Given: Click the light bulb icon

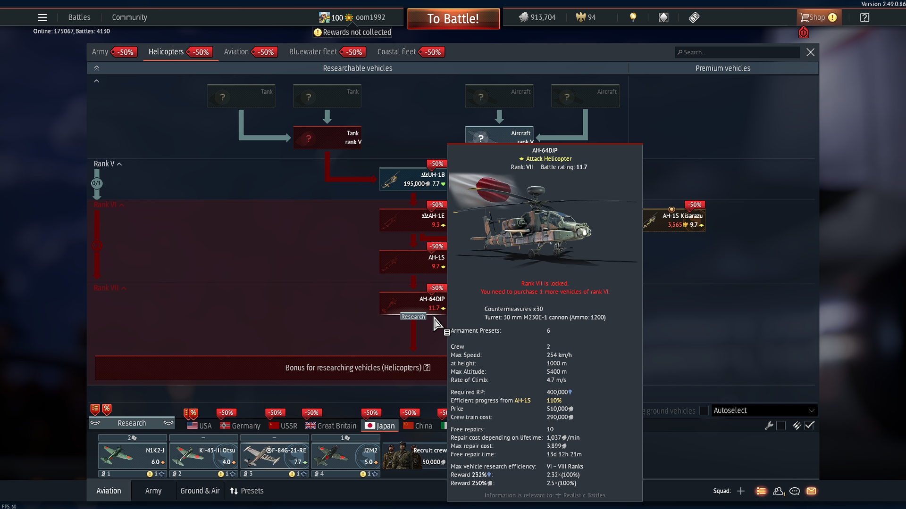Looking at the screenshot, I should [633, 17].
